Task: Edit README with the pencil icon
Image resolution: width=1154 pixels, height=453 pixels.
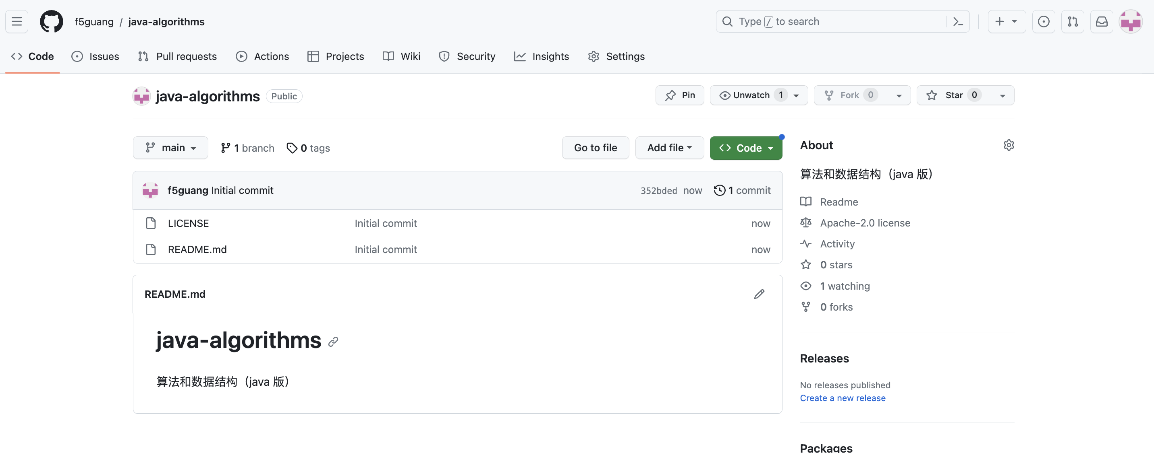Action: (x=759, y=294)
